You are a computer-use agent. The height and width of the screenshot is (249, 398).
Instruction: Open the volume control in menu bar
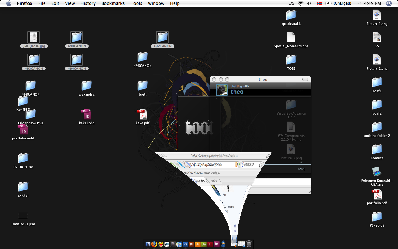click(309, 3)
